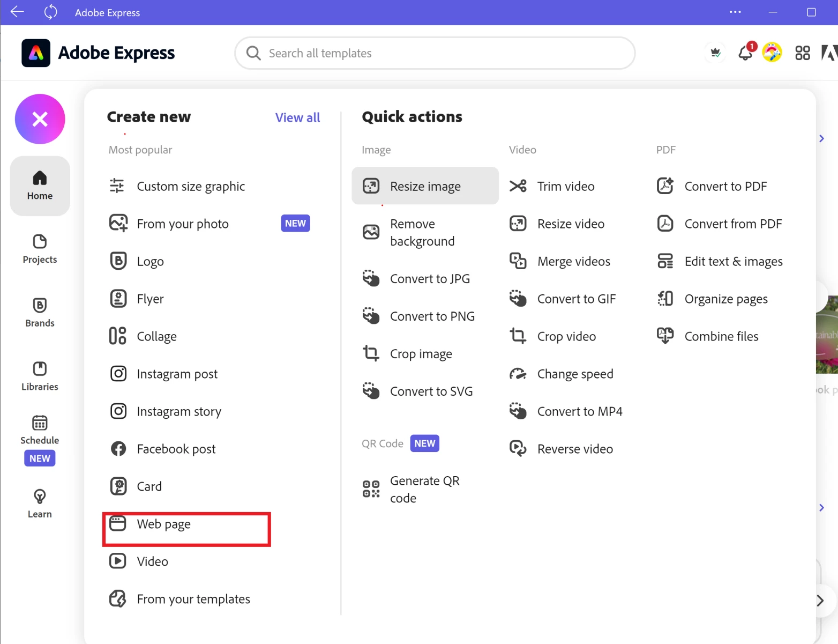This screenshot has width=838, height=644.
Task: Click the back arrow in title bar
Action: tap(17, 12)
